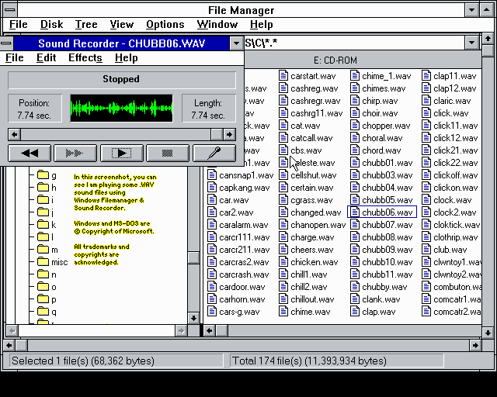
Task: Open the Tree menu in File Manager
Action: [x=86, y=25]
